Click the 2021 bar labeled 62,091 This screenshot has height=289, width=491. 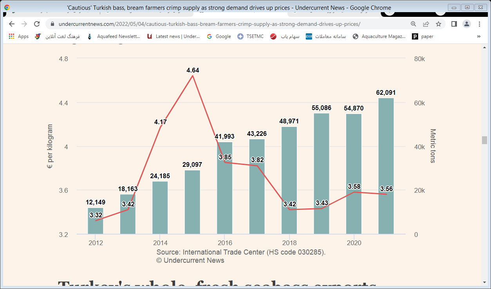coord(386,166)
